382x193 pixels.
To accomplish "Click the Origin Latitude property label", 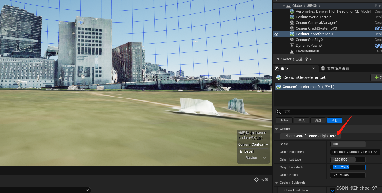I will pos(290,160).
